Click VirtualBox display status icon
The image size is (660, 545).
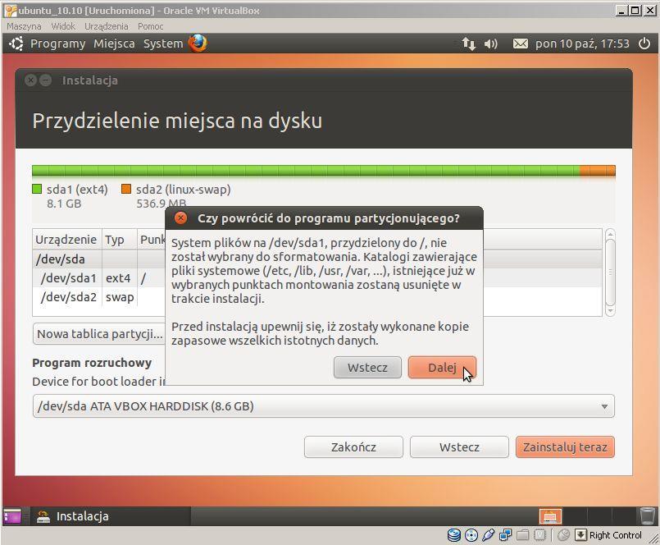[x=539, y=535]
